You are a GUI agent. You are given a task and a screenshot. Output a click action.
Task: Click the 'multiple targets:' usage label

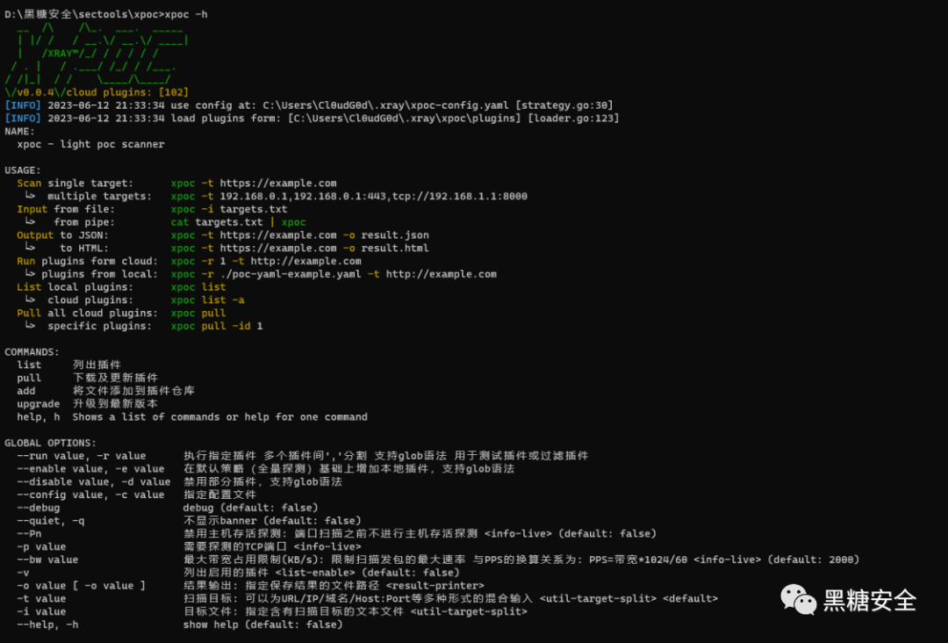(100, 196)
